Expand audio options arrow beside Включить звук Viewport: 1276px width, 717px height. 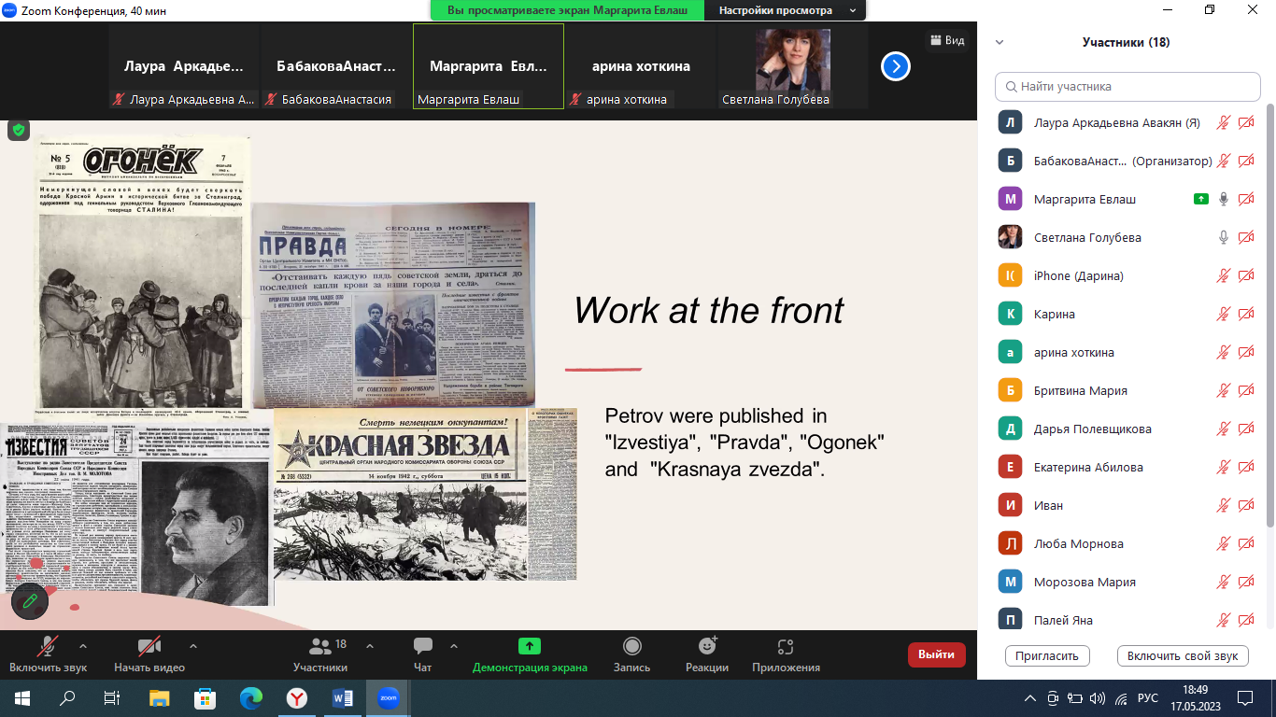click(83, 645)
